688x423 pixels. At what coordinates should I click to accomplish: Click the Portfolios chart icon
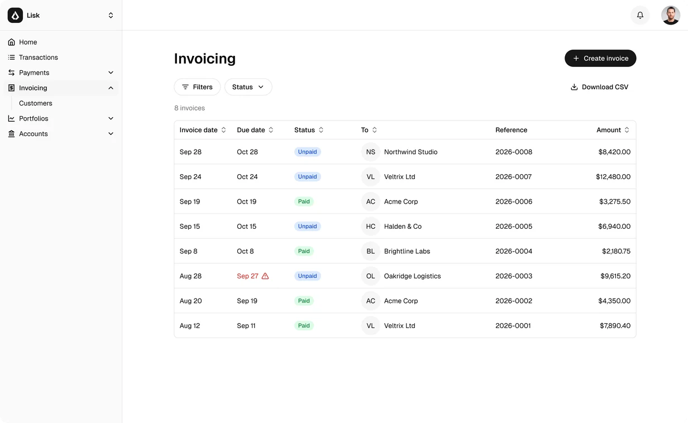11,118
